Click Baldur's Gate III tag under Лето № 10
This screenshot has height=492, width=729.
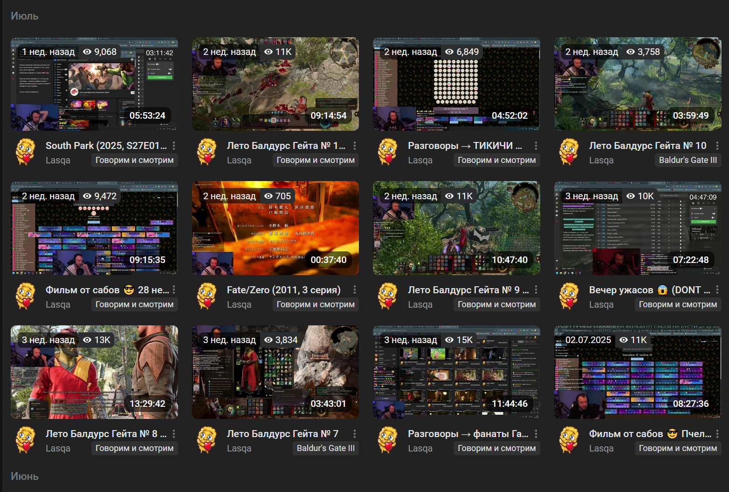(x=688, y=160)
